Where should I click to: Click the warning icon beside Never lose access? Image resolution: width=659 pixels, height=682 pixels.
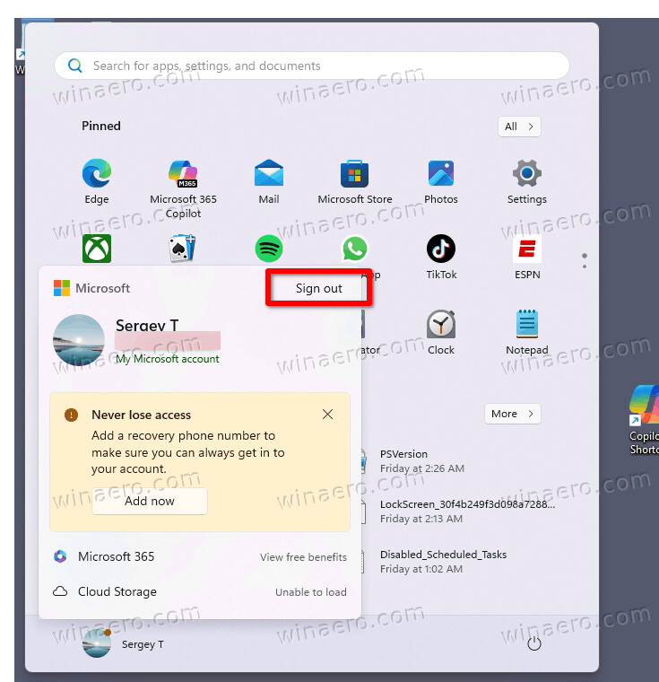pos(72,415)
